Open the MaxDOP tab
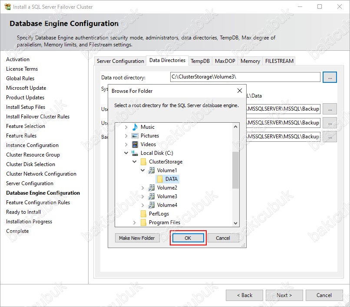 pyautogui.click(x=225, y=61)
